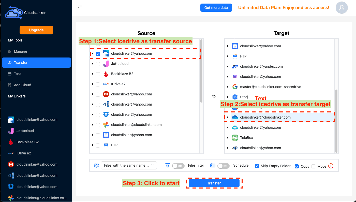Open the Add Cloud menu item
The image size is (356, 202).
[x=36, y=85]
